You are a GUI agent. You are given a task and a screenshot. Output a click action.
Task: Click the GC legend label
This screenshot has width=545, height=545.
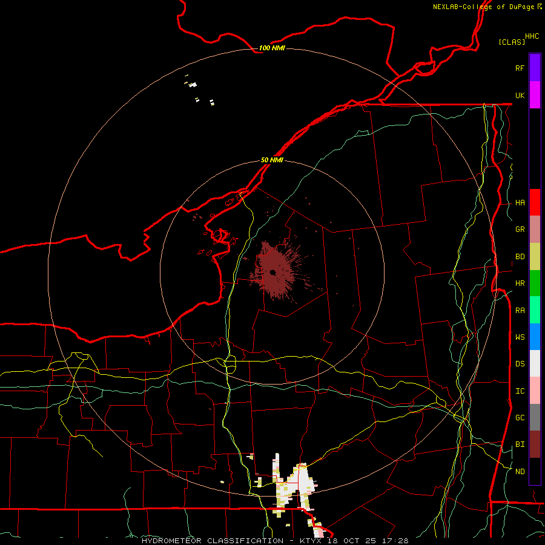520,417
